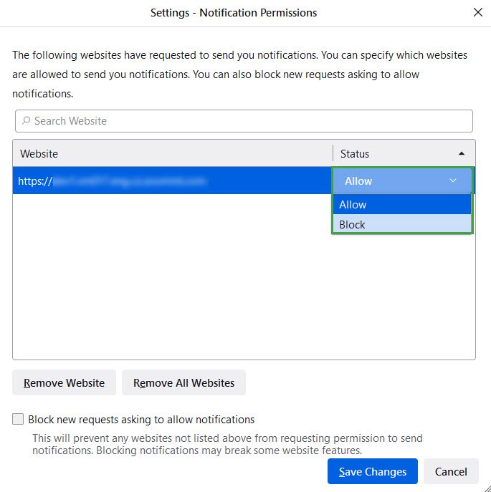Enable Block new requests checkbox
The width and height of the screenshot is (491, 492).
[18, 420]
